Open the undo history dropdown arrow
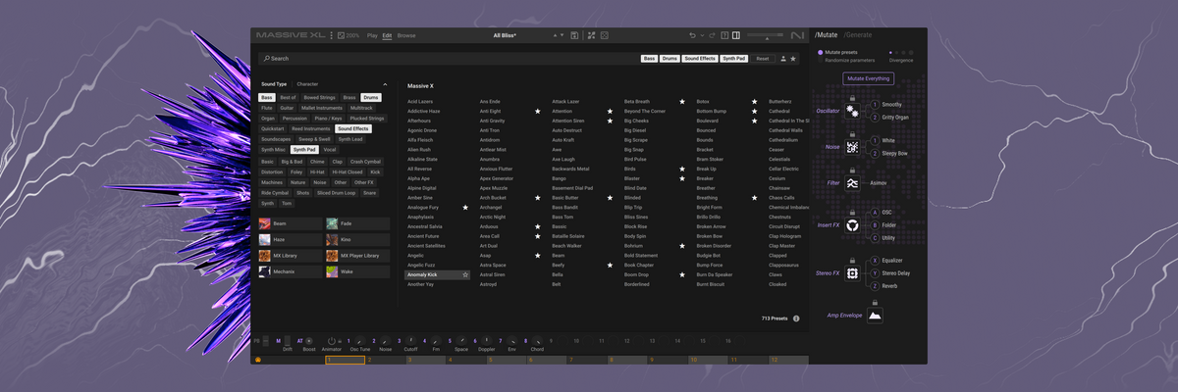This screenshot has width=1178, height=392. 702,35
